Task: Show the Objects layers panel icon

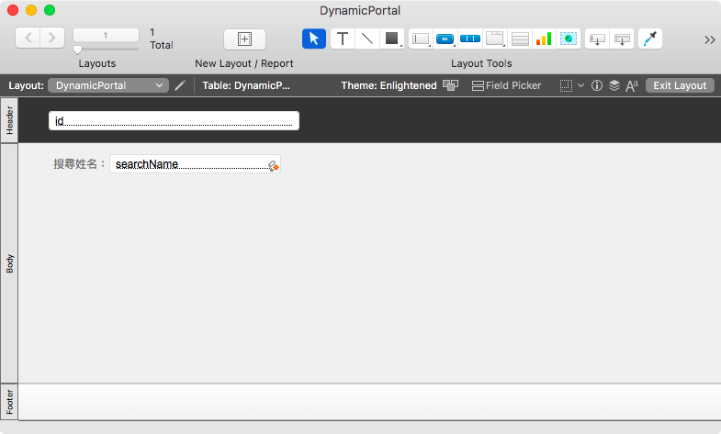Action: (x=614, y=85)
